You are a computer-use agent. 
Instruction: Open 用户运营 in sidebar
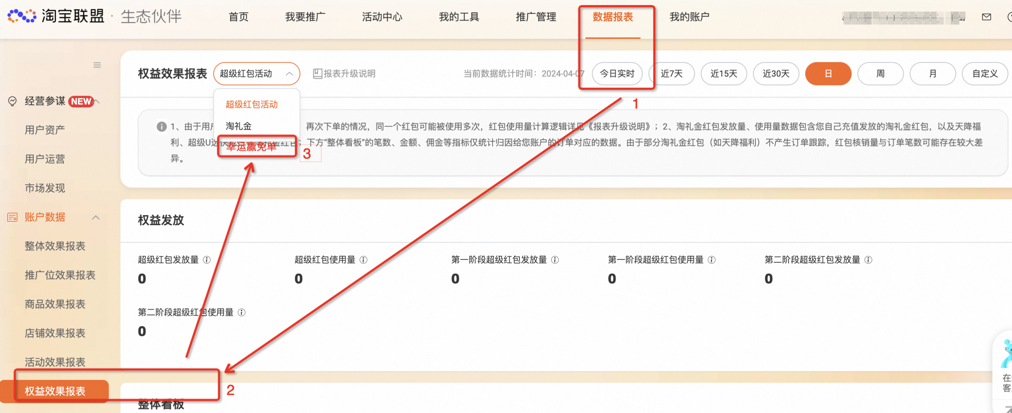[x=45, y=159]
